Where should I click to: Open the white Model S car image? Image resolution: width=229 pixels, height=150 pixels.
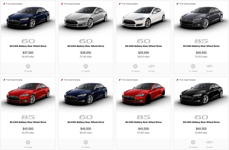point(143,18)
